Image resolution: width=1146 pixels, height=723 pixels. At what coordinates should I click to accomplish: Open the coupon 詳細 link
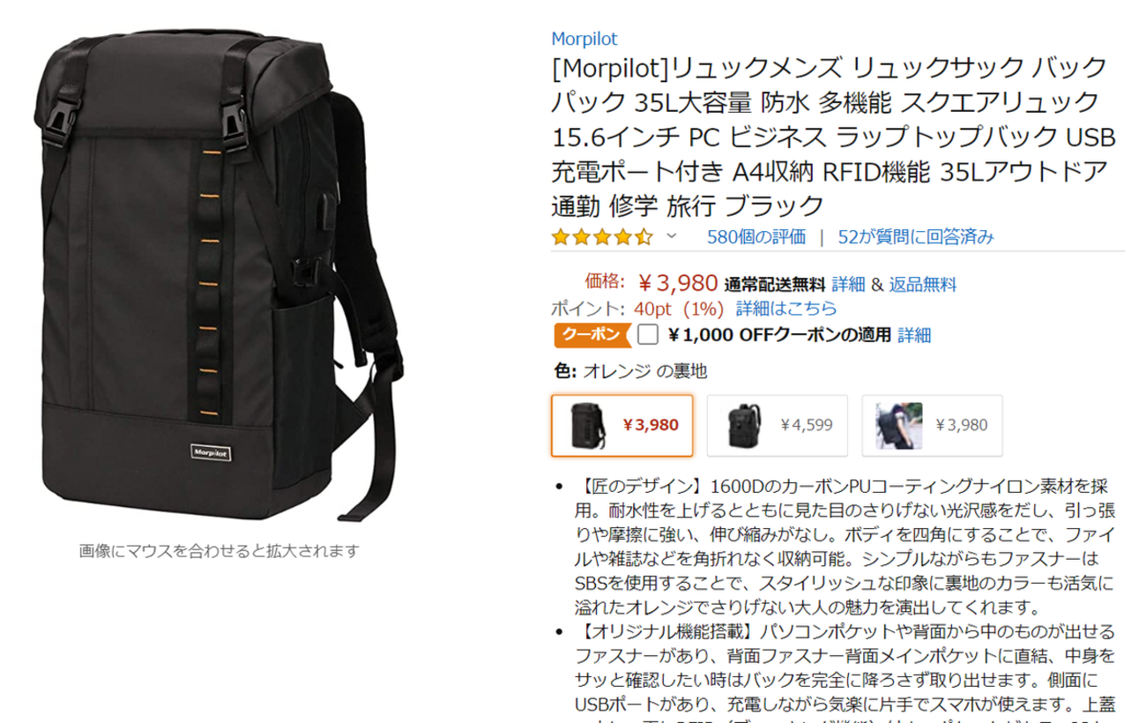tap(914, 335)
